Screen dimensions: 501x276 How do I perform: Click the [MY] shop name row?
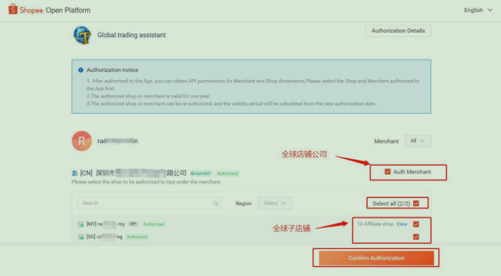[x=105, y=224]
